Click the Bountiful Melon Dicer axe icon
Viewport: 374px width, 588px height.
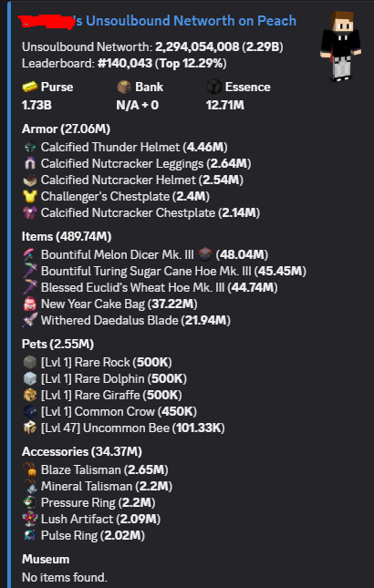click(29, 254)
